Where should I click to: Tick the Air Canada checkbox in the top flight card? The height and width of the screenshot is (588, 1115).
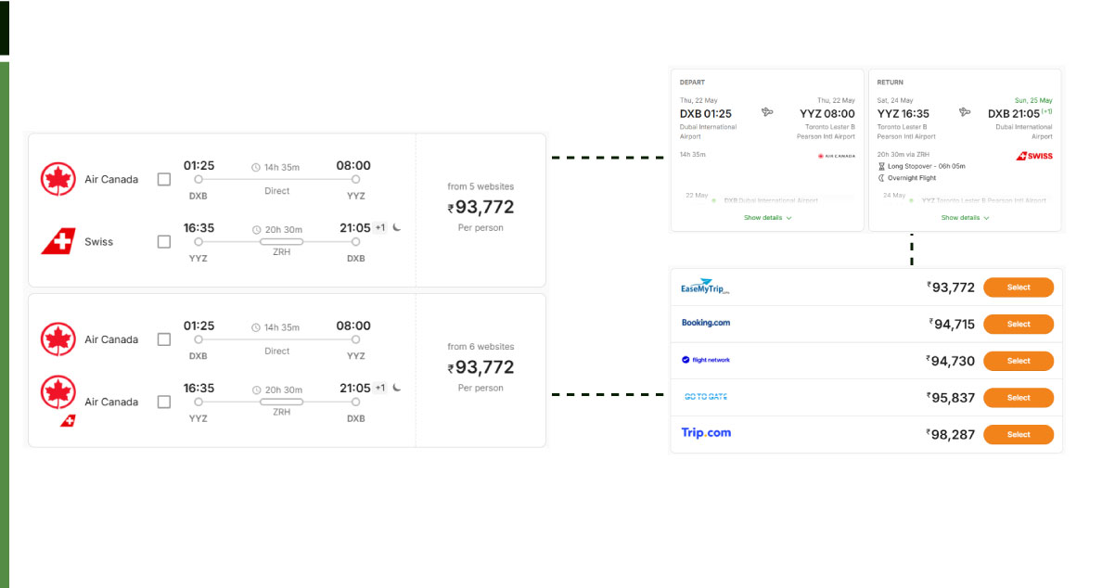click(164, 179)
